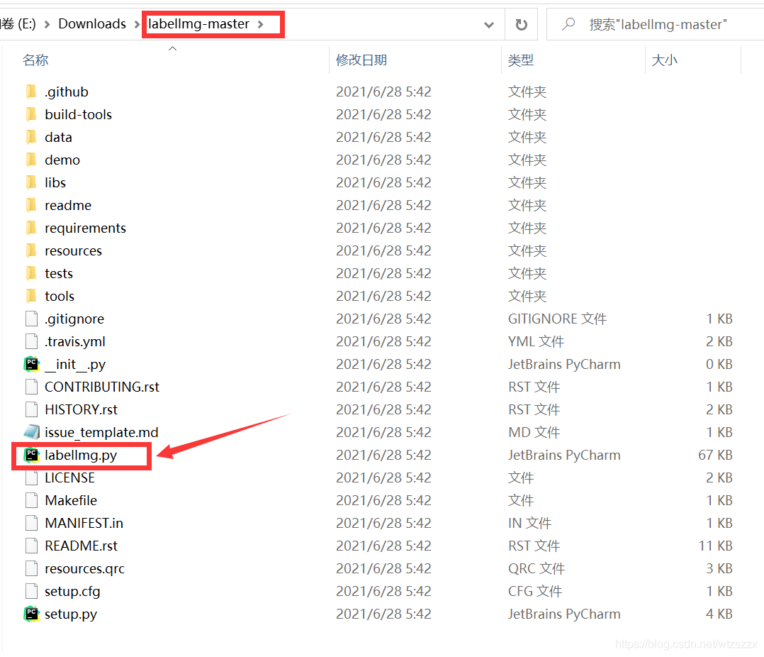764x657 pixels.
Task: Sort files by the 类型 column
Action: tap(521, 60)
